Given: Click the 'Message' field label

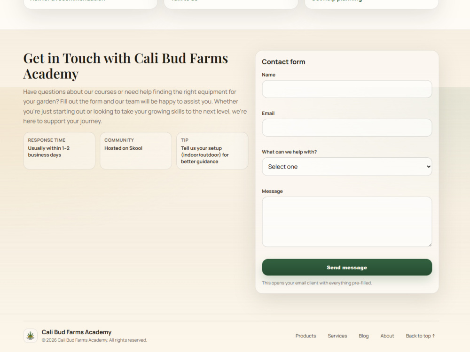Looking at the screenshot, I should [272, 191].
